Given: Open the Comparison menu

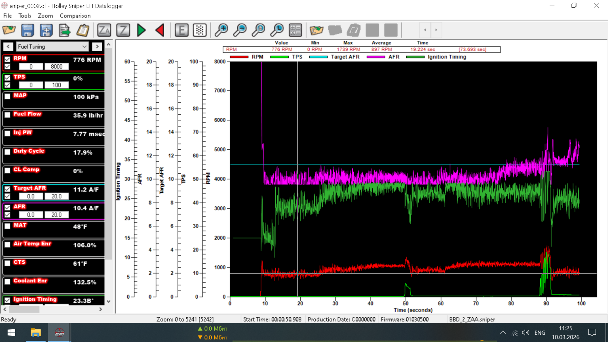Looking at the screenshot, I should tap(75, 16).
